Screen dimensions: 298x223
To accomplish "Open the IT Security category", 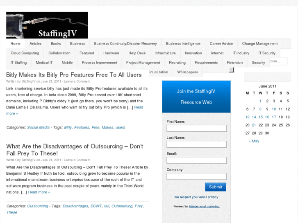I will pos(267,53).
